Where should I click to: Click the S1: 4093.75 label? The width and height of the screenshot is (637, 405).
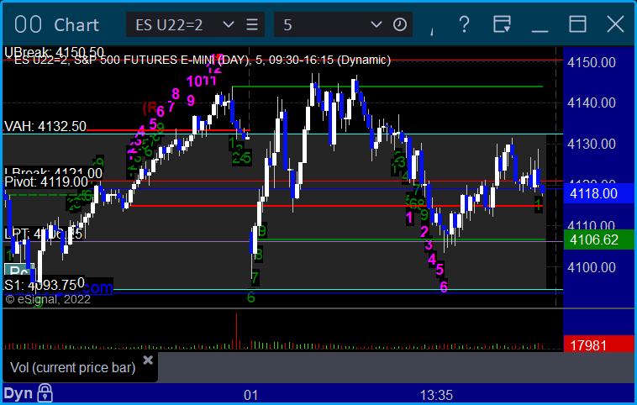40,285
